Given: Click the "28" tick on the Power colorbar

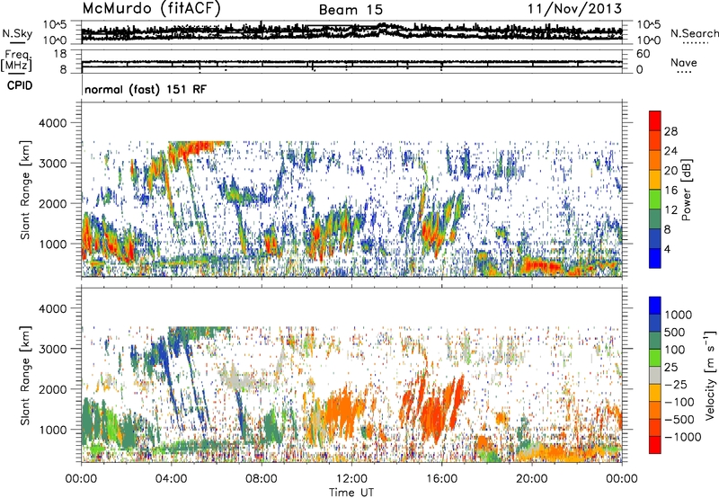Looking at the screenshot, I should [x=670, y=131].
